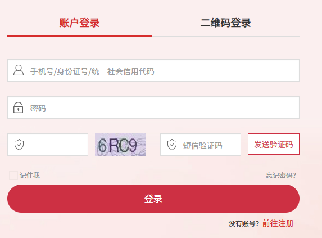Click the 没有账号? text
The height and width of the screenshot is (238, 322).
pos(244,223)
